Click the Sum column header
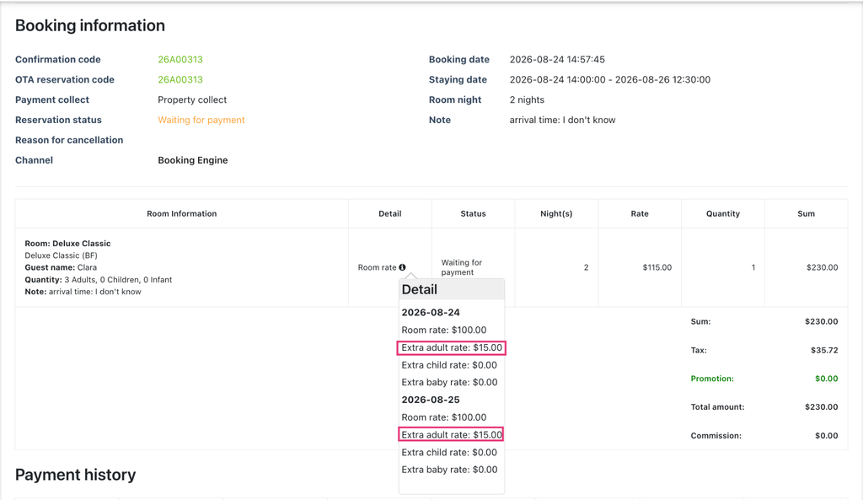 806,213
